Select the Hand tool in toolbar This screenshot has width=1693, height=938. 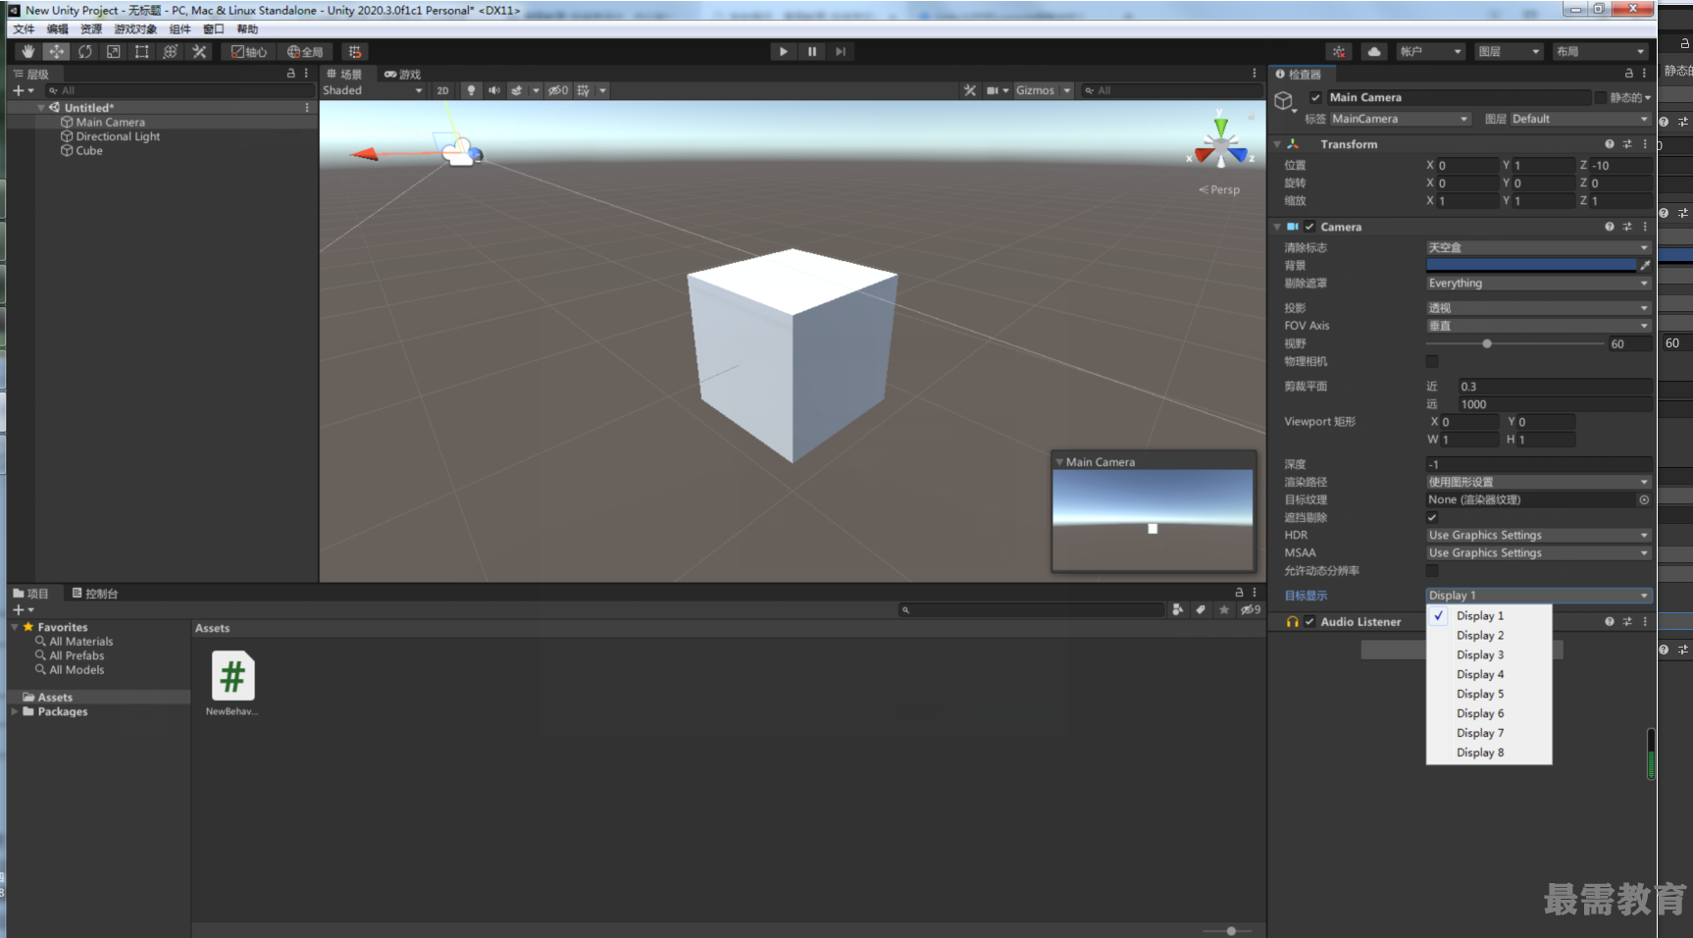[x=27, y=51]
